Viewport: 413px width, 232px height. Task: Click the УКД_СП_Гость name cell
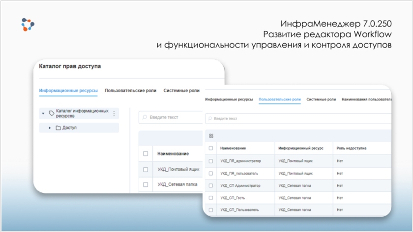coord(233,198)
